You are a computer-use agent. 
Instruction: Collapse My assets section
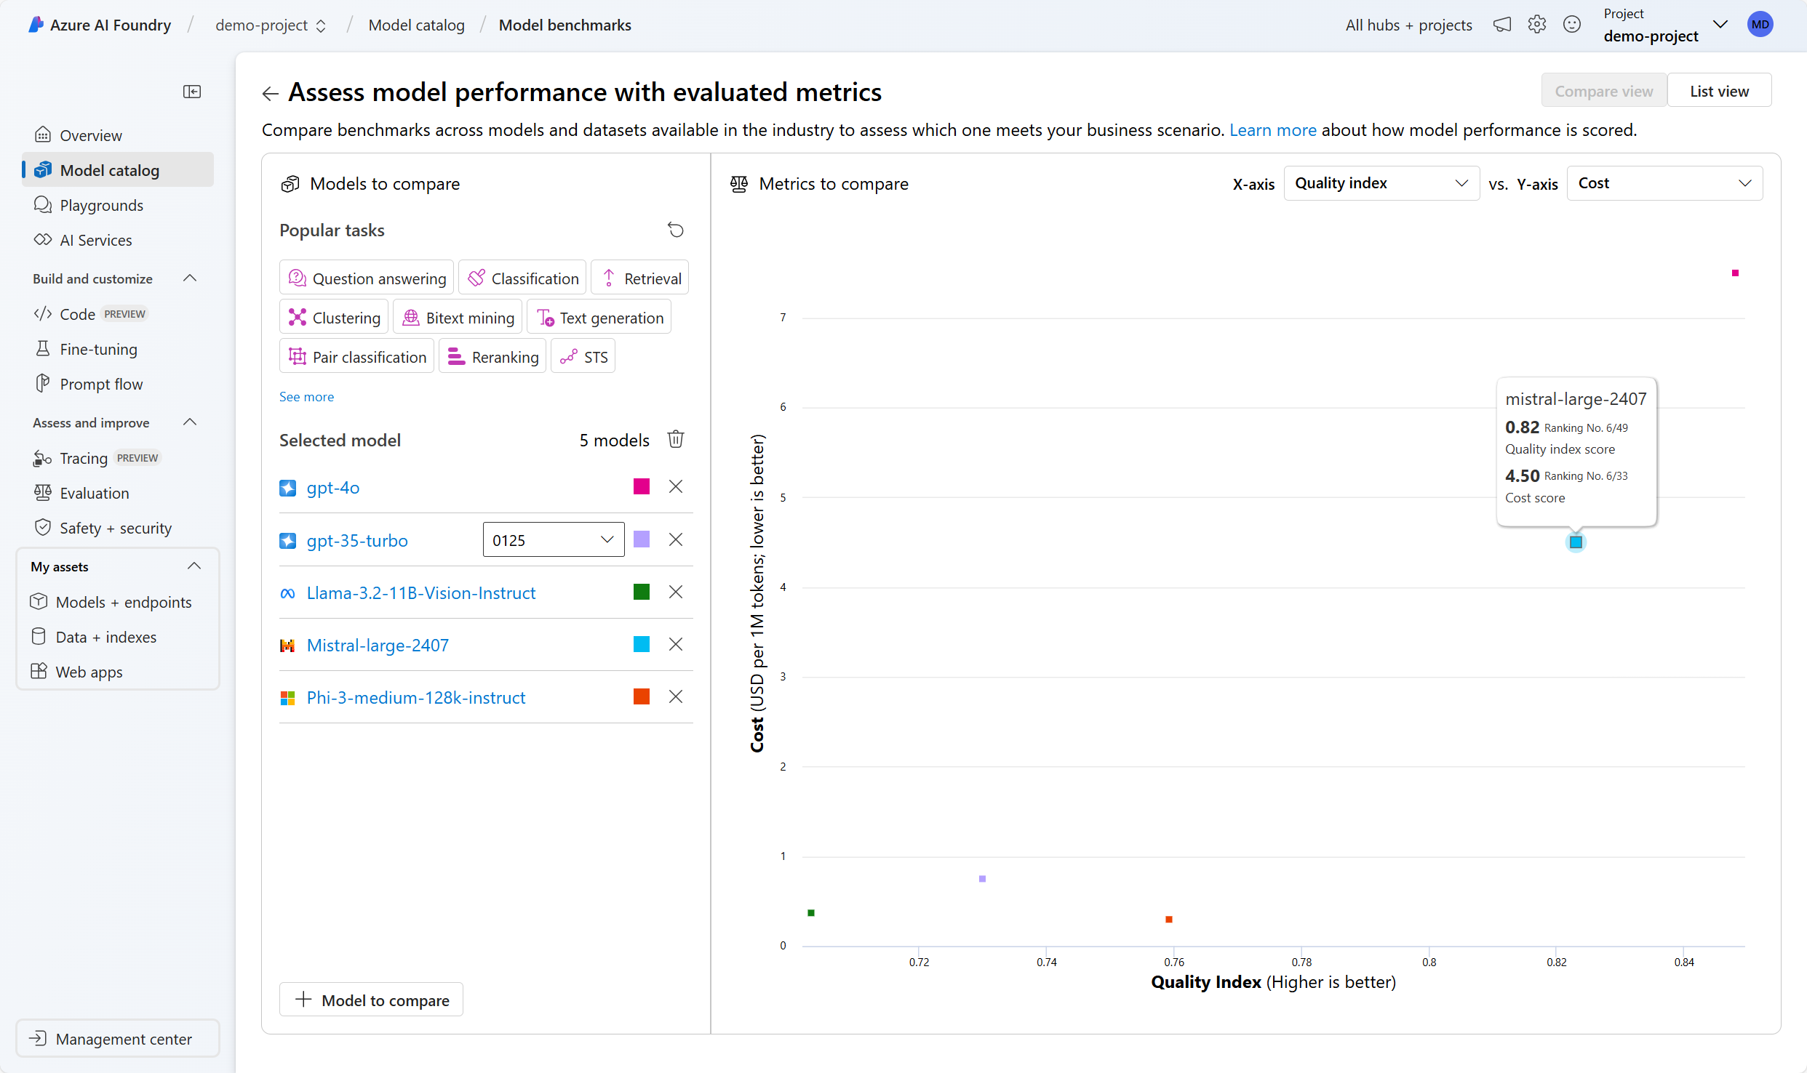coord(194,566)
